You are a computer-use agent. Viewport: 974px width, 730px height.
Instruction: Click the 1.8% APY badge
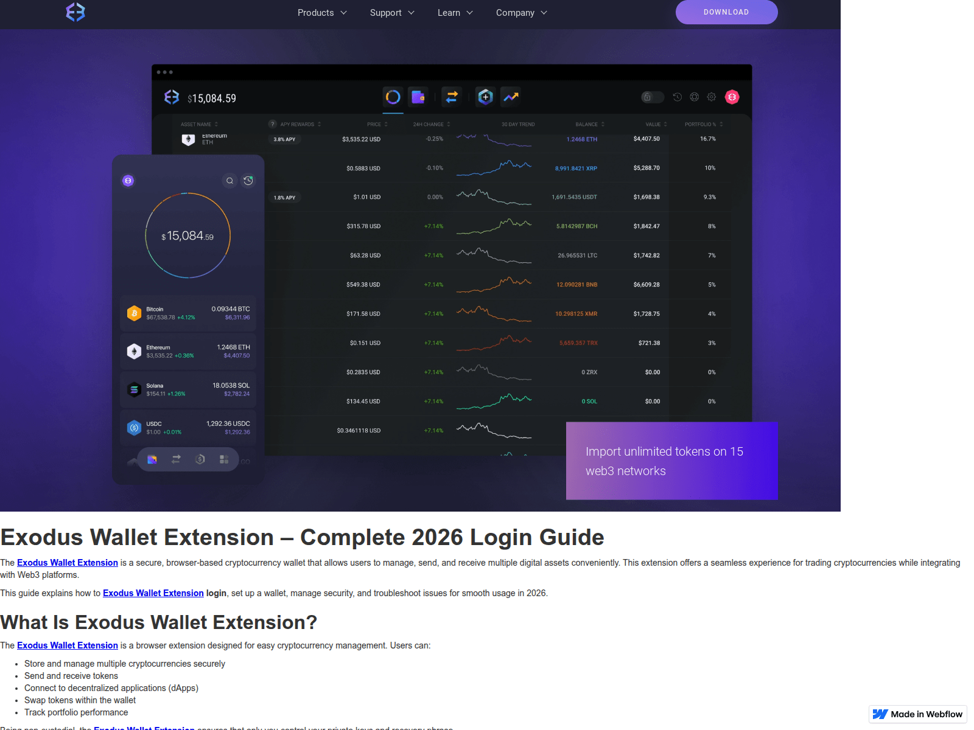click(x=284, y=198)
